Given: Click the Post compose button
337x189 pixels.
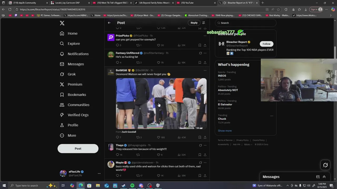Looking at the screenshot, I should point(78,149).
